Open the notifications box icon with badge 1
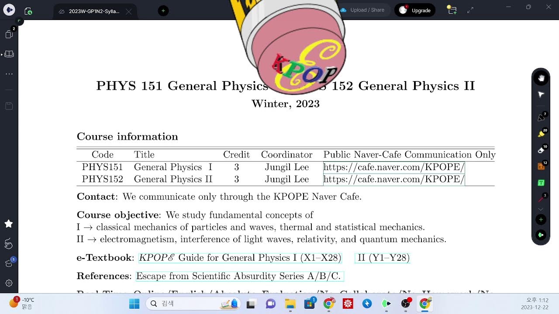Image resolution: width=559 pixels, height=314 pixels. tap(9, 263)
